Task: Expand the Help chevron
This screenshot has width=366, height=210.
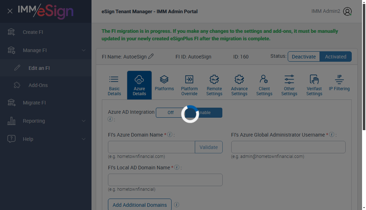Action: (84, 139)
